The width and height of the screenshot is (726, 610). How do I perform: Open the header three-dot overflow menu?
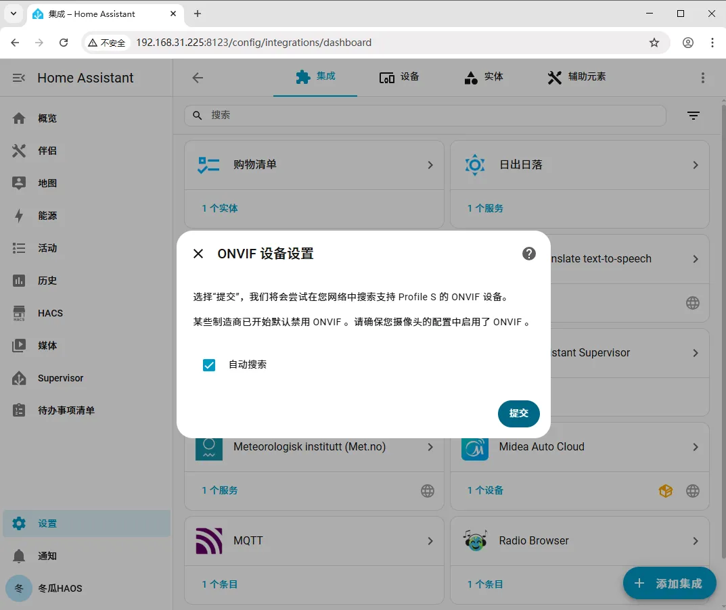click(x=703, y=78)
